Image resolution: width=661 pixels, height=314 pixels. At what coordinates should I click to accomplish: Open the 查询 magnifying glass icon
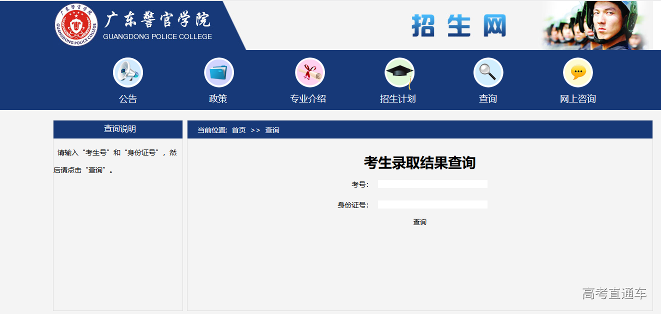click(488, 71)
